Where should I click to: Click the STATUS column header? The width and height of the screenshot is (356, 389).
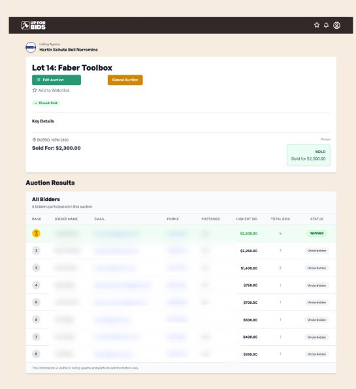click(x=317, y=219)
